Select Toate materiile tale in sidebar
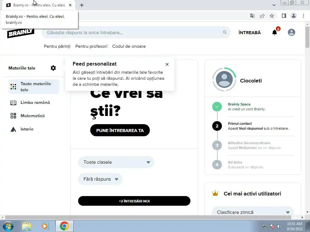The width and height of the screenshot is (310, 232). click(x=34, y=87)
